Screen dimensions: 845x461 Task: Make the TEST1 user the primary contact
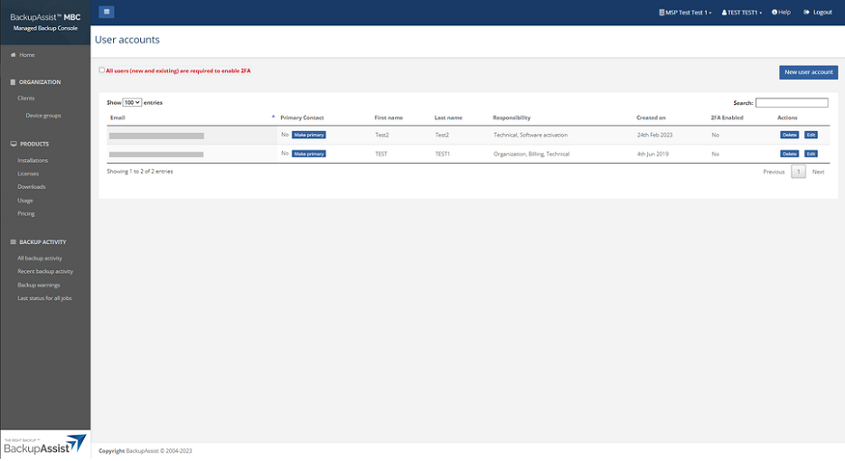309,154
